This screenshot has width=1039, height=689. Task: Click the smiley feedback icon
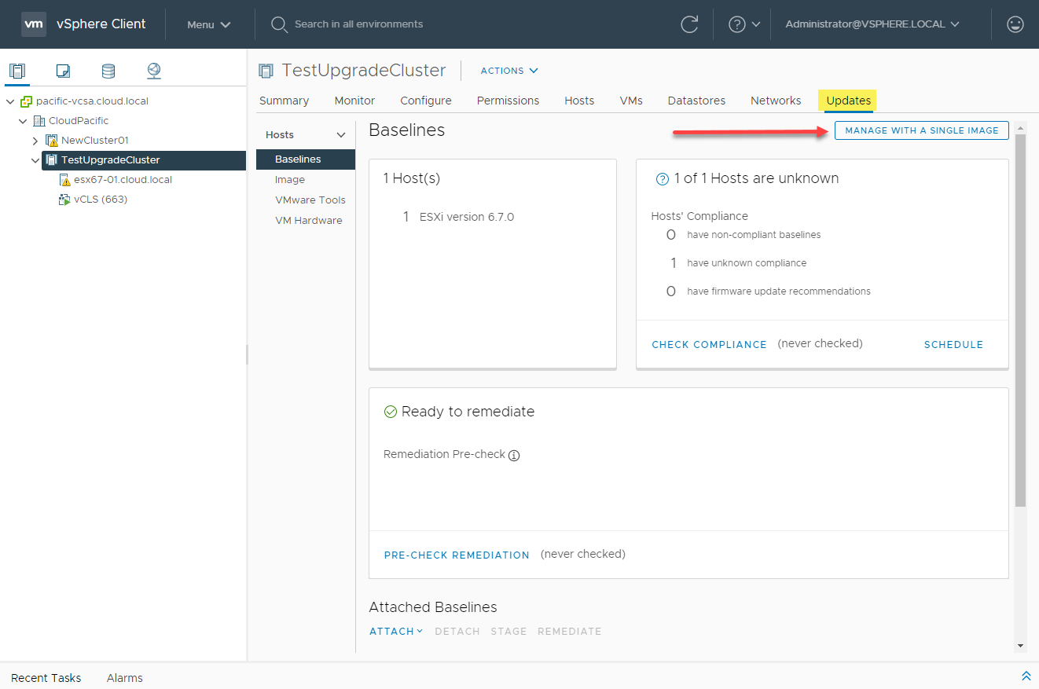point(1015,24)
